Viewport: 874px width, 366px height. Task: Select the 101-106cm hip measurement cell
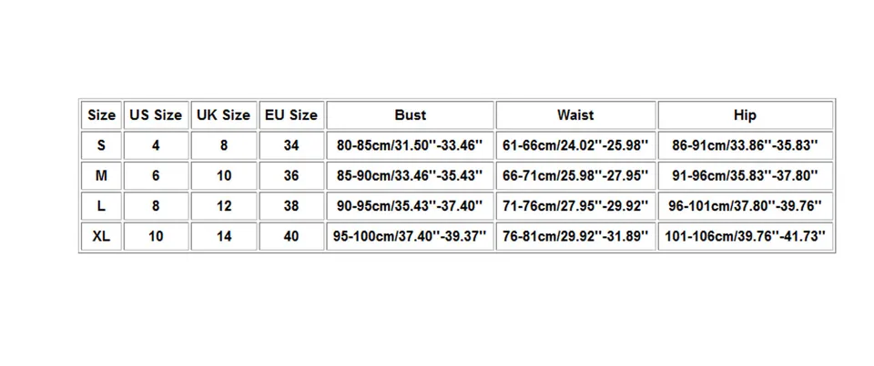click(x=746, y=236)
